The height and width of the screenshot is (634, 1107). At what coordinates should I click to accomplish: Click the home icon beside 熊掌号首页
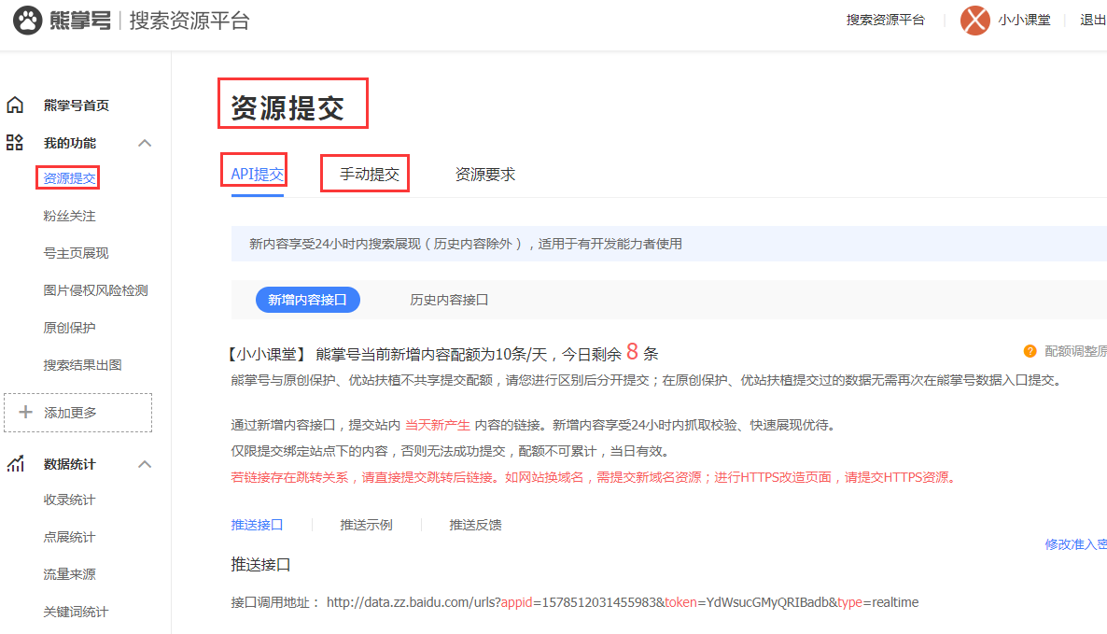(15, 106)
